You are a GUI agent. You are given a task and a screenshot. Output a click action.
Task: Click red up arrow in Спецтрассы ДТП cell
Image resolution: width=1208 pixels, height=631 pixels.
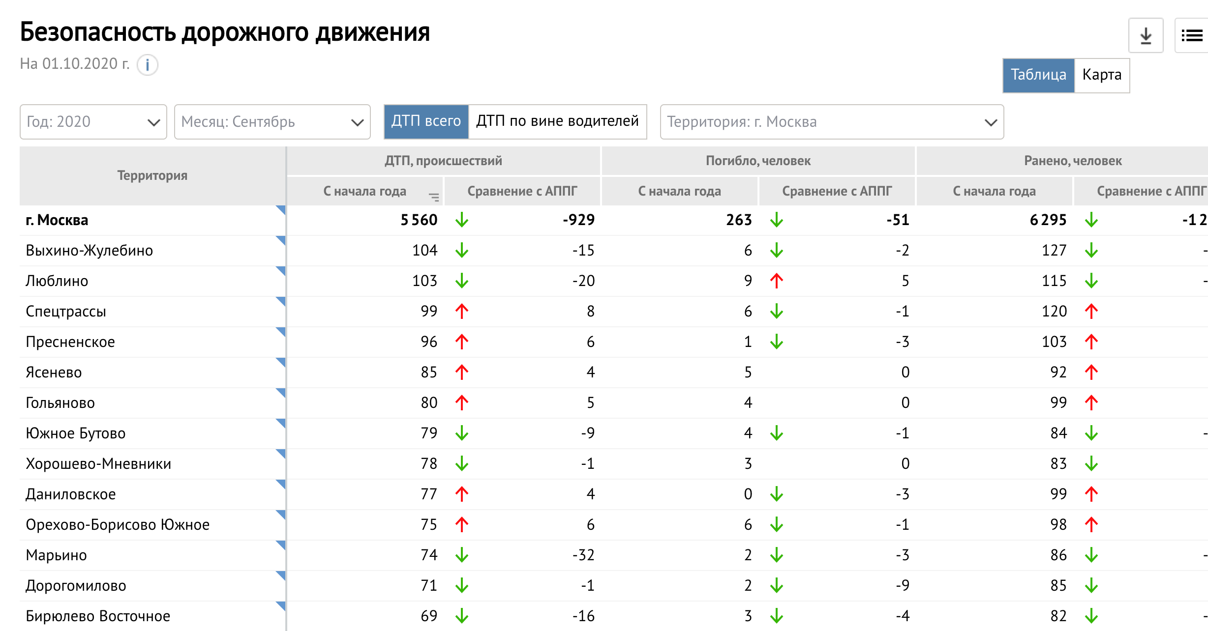tap(461, 311)
